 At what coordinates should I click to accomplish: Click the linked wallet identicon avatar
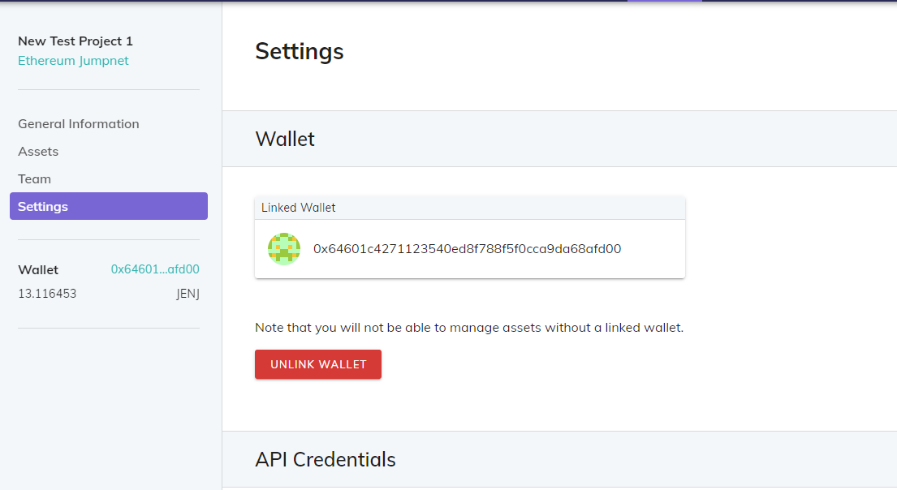pos(284,249)
